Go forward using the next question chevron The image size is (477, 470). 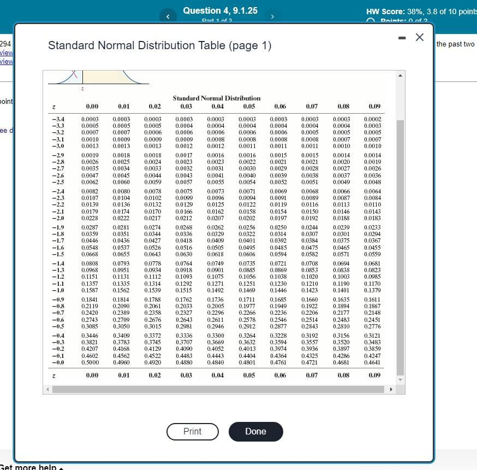[273, 16]
